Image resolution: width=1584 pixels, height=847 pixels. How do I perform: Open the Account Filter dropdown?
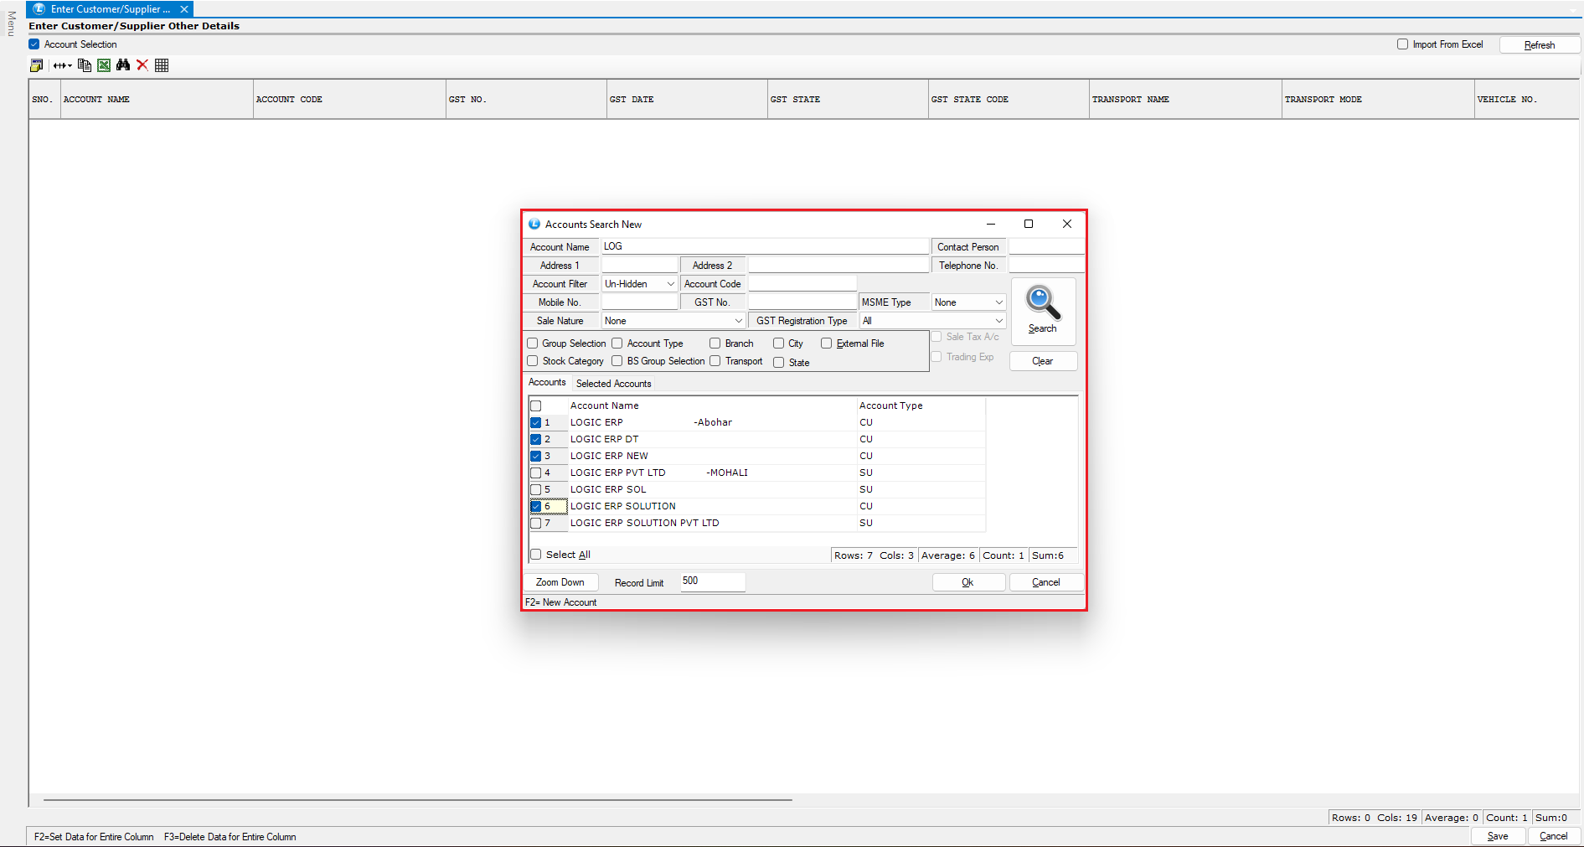coord(640,284)
